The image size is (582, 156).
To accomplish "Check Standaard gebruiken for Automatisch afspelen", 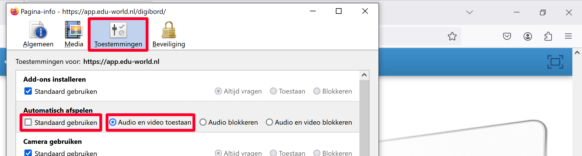I will click(28, 122).
